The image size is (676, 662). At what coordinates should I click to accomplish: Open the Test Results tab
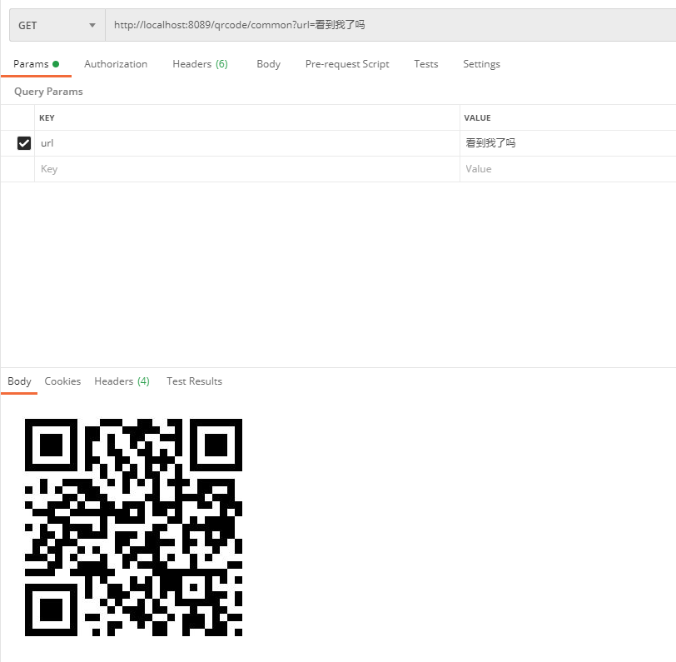click(195, 381)
